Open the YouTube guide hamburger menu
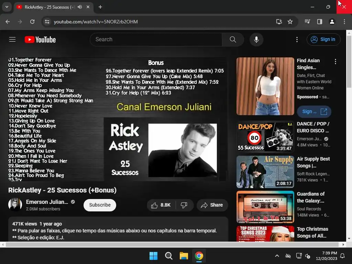 click(x=12, y=40)
